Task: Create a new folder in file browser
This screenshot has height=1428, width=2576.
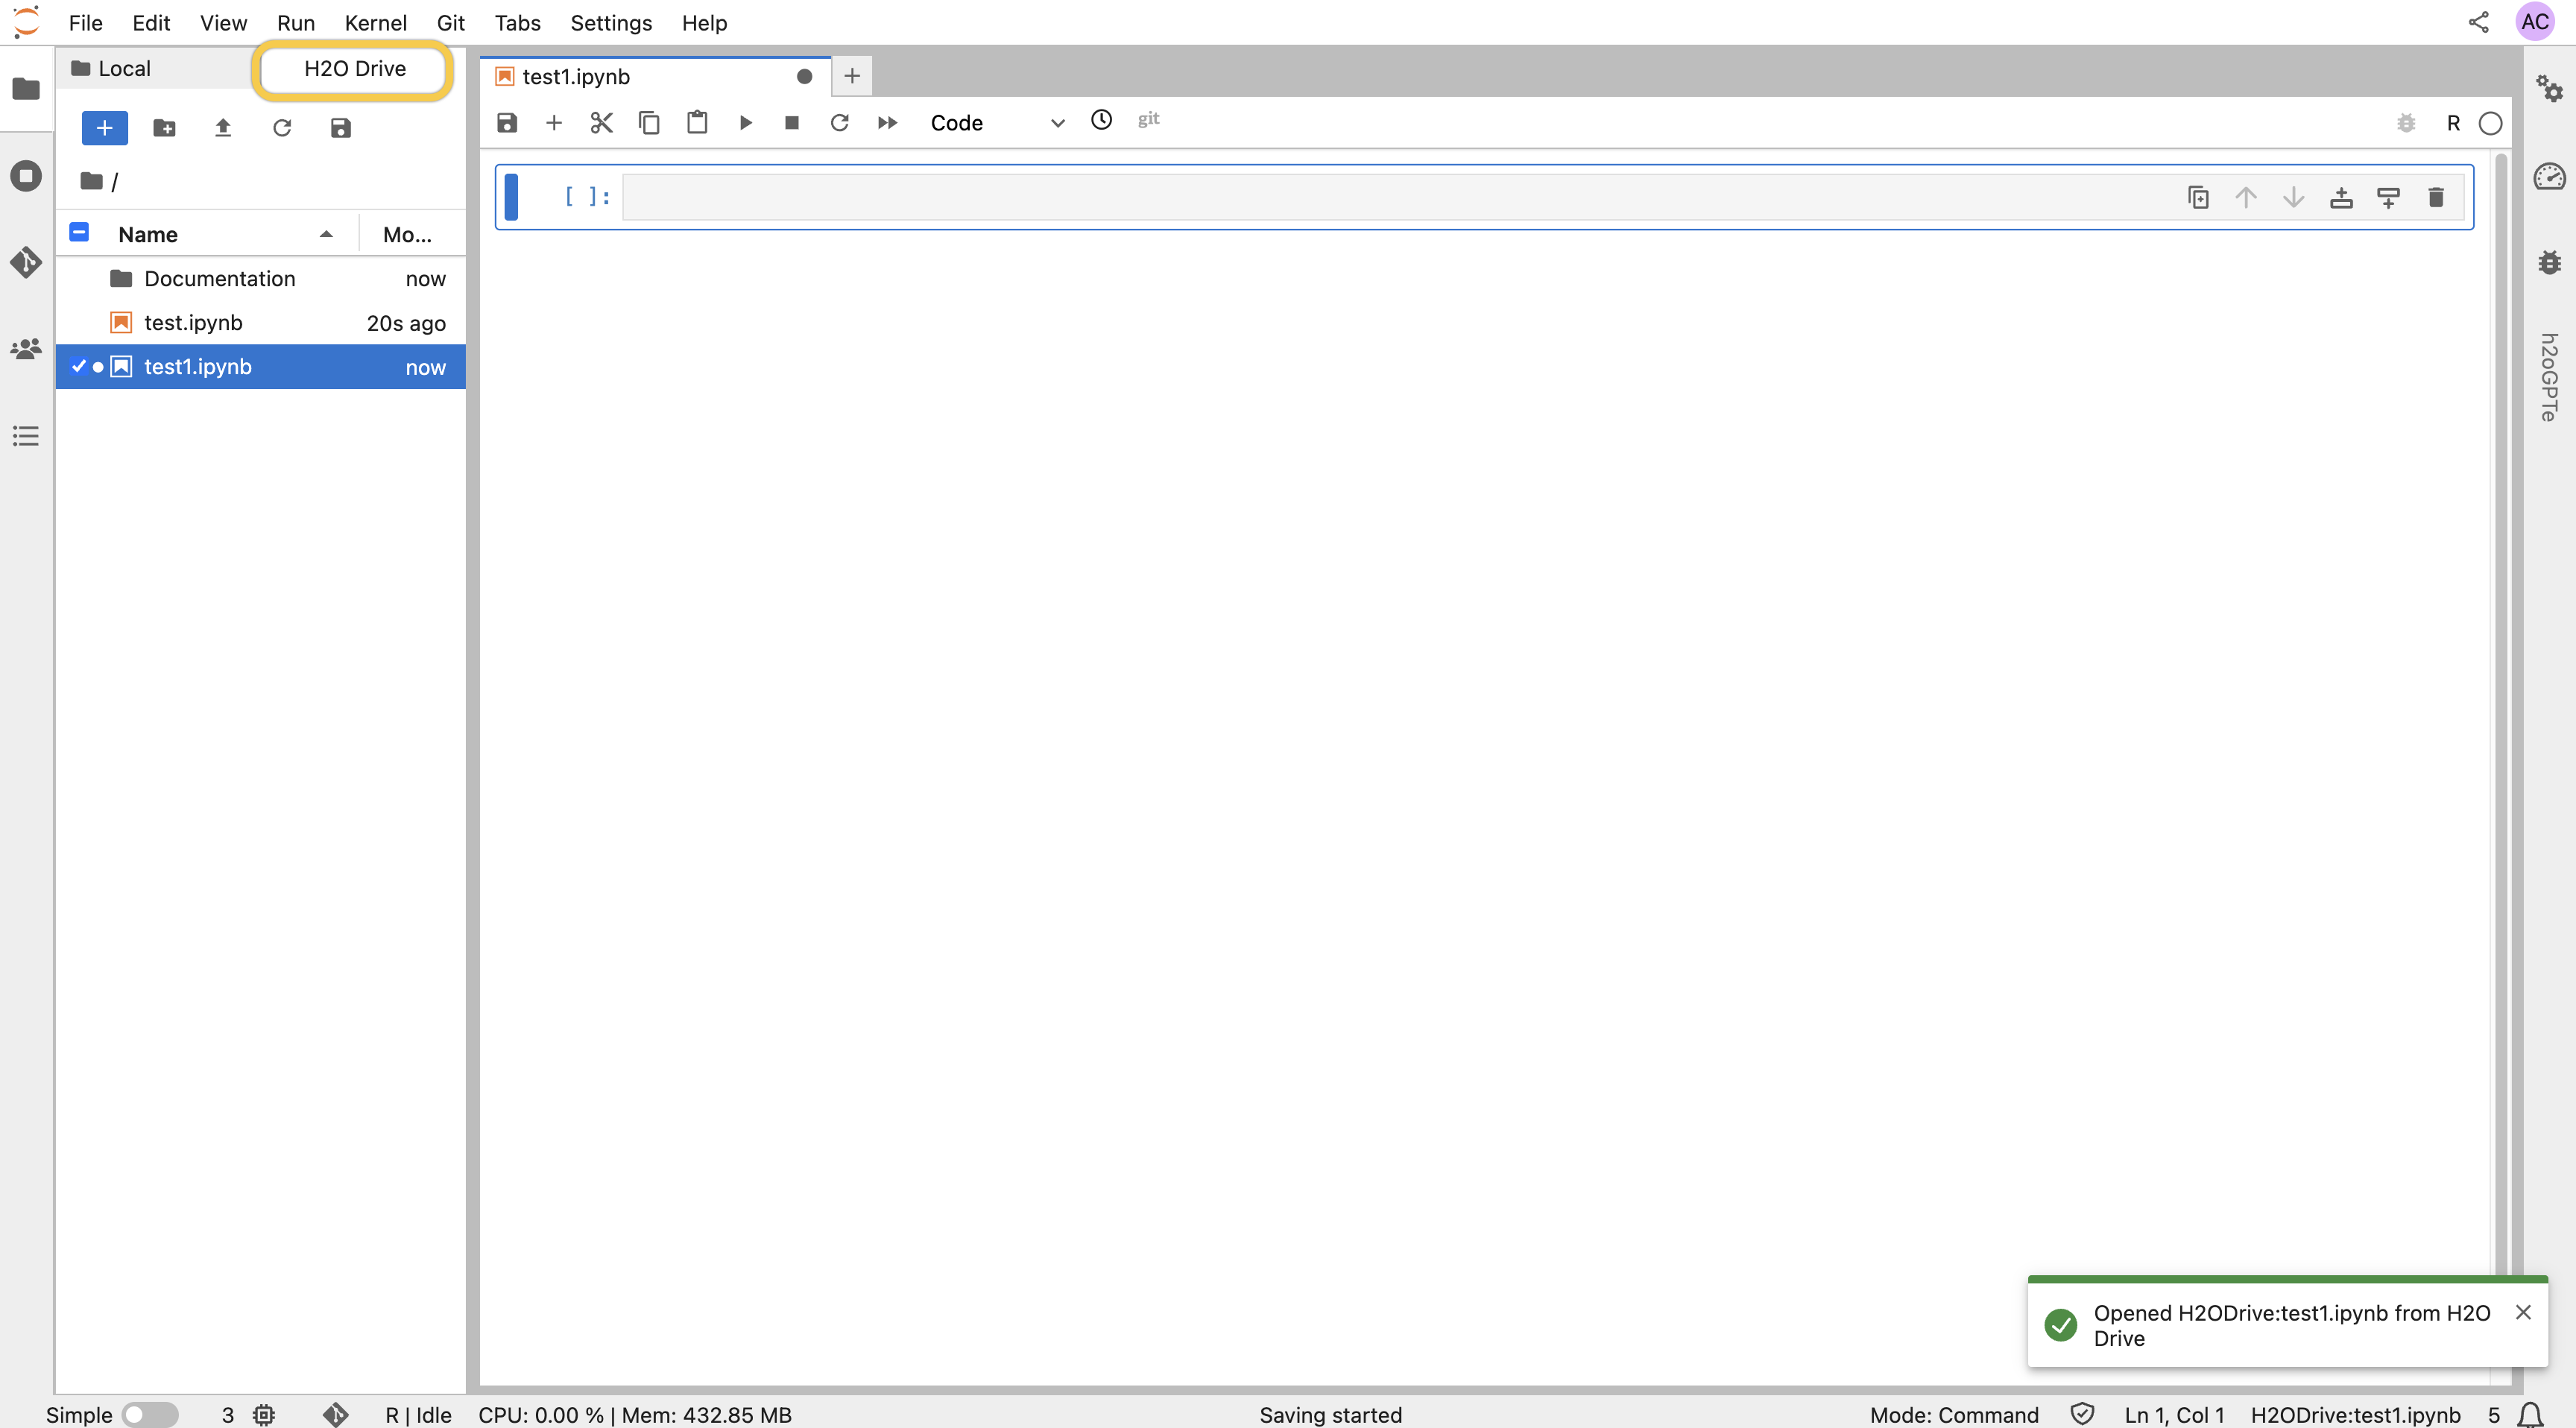Action: point(164,128)
